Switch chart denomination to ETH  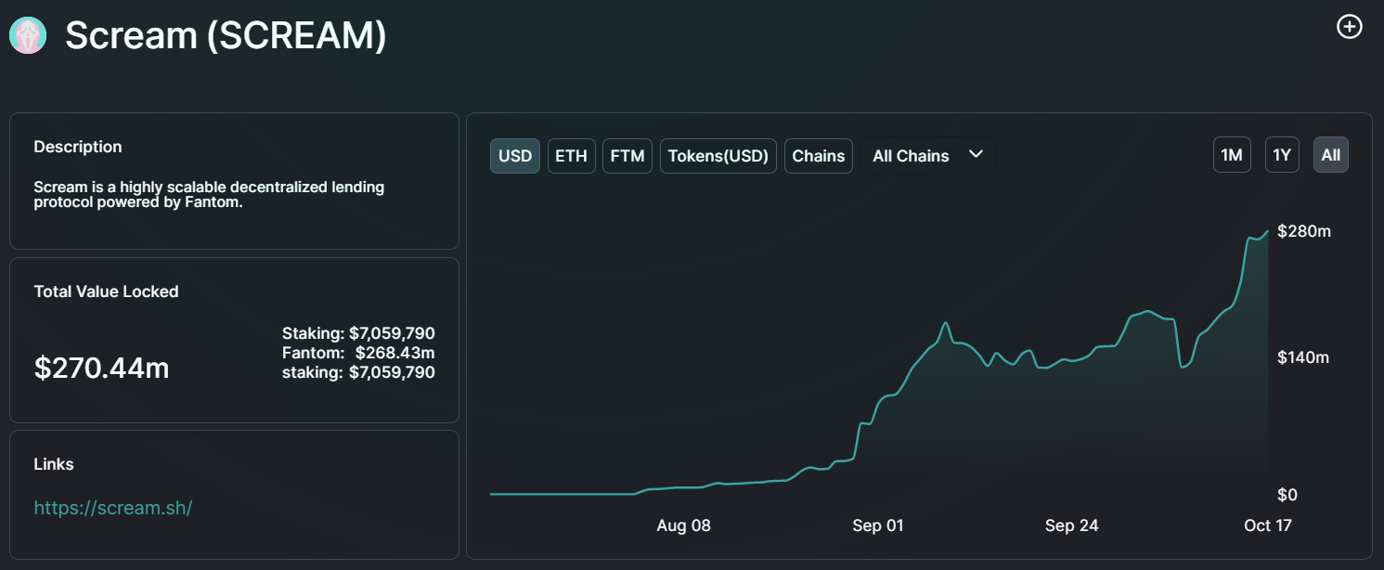(x=572, y=156)
